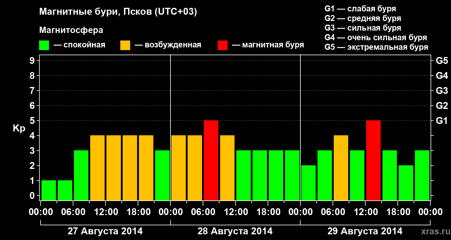Click the 27 August 03:00–06:00 Kp 1 bar
This screenshot has height=240, width=451.
pos(65,190)
